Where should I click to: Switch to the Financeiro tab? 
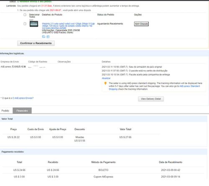[22, 111]
